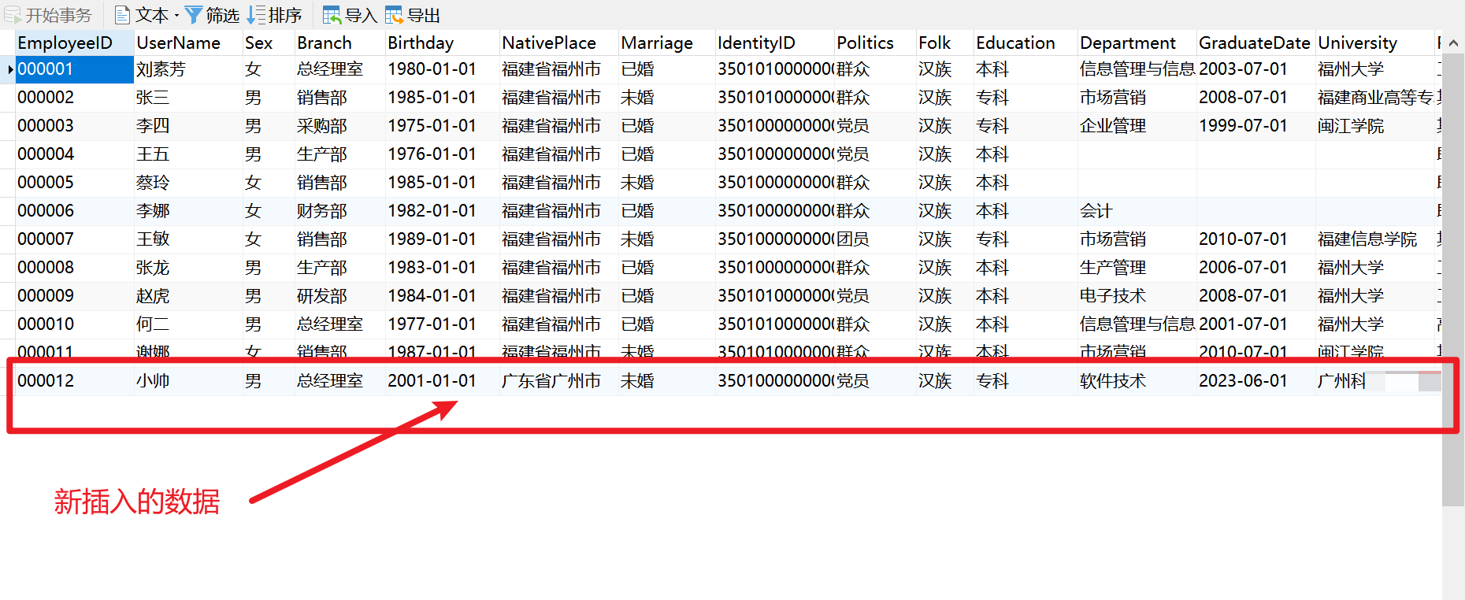The height and width of the screenshot is (600, 1465).
Task: Expand the 文本 dropdown arrow
Action: point(176,16)
